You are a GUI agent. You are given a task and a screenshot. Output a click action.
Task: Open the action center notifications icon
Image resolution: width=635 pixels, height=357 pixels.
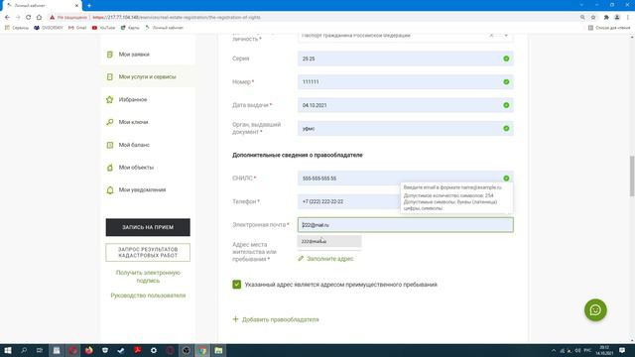(x=622, y=350)
